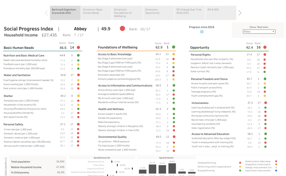
Task: Click the Personal Rights section heading
Action: pos(201,55)
